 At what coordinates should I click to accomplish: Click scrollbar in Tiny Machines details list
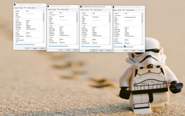click(110, 18)
